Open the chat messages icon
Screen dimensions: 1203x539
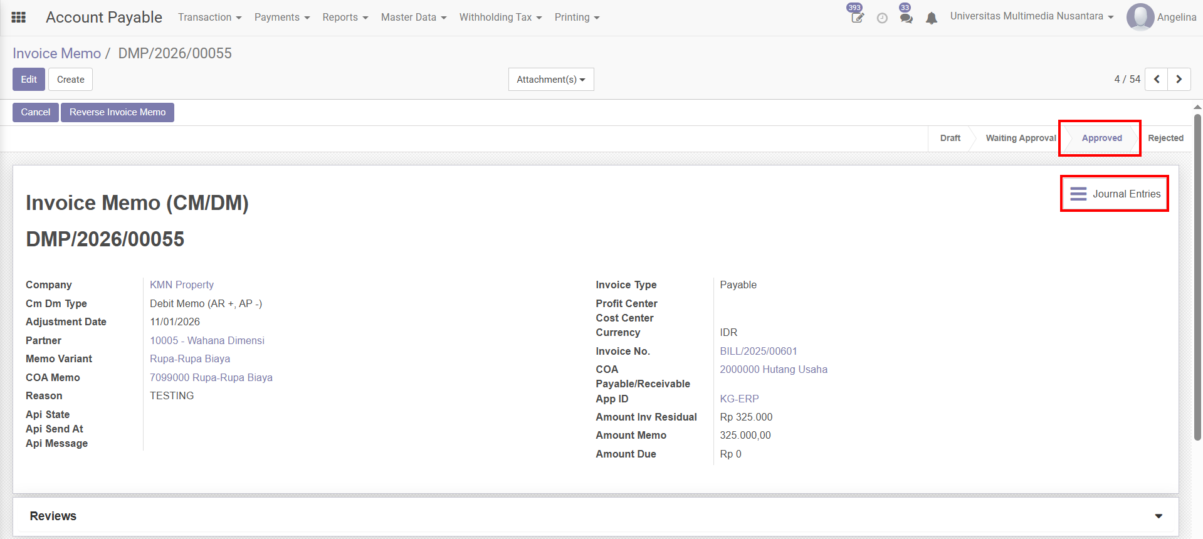pyautogui.click(x=906, y=18)
